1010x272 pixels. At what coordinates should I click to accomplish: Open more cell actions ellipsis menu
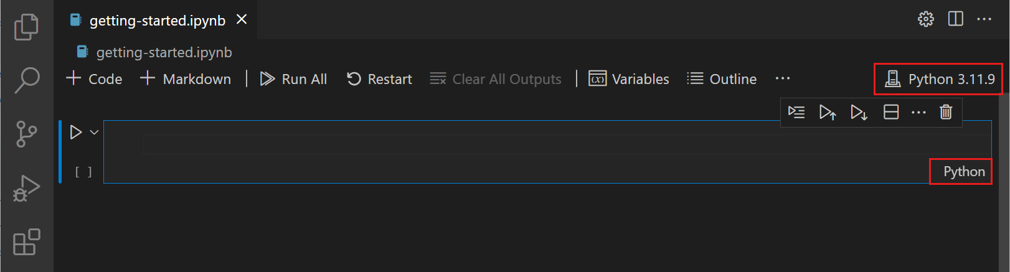coord(918,112)
